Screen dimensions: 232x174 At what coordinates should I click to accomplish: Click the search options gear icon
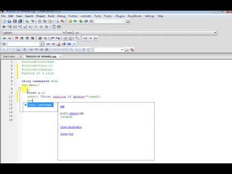[4, 44]
